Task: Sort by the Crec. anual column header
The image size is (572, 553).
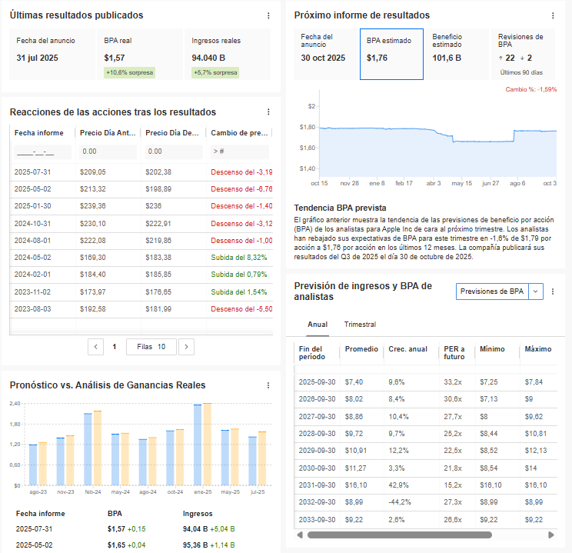Action: point(407,349)
